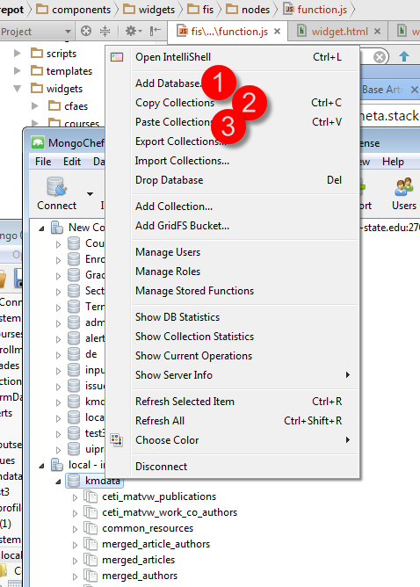This screenshot has height=587, width=420.
Task: Open Manage Users from the menu
Action: pos(168,252)
